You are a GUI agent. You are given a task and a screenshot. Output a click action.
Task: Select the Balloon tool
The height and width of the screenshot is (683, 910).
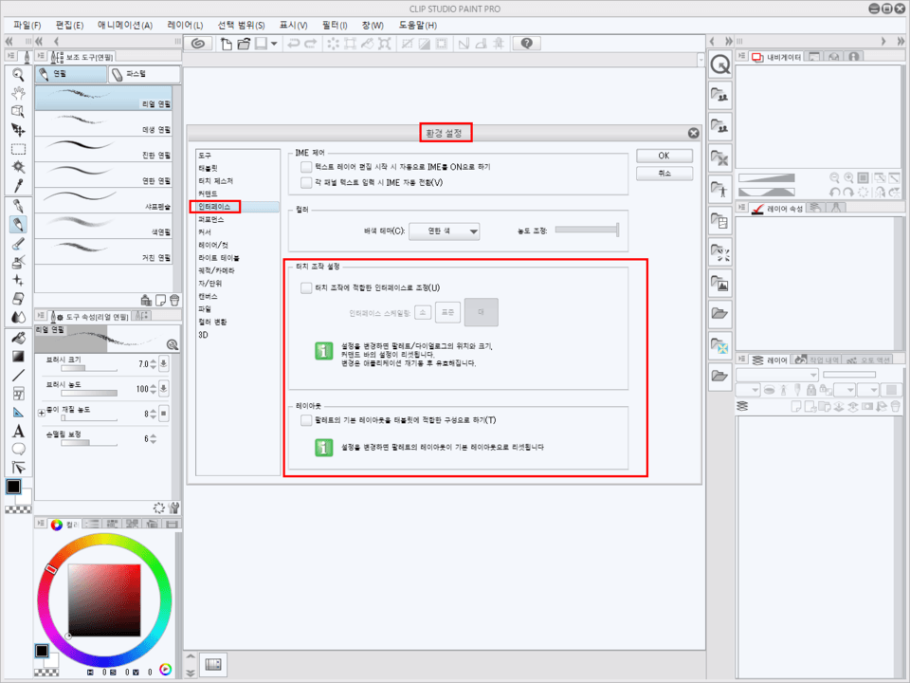[18, 449]
